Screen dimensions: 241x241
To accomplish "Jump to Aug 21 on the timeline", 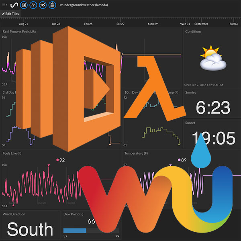I will 23,24.
